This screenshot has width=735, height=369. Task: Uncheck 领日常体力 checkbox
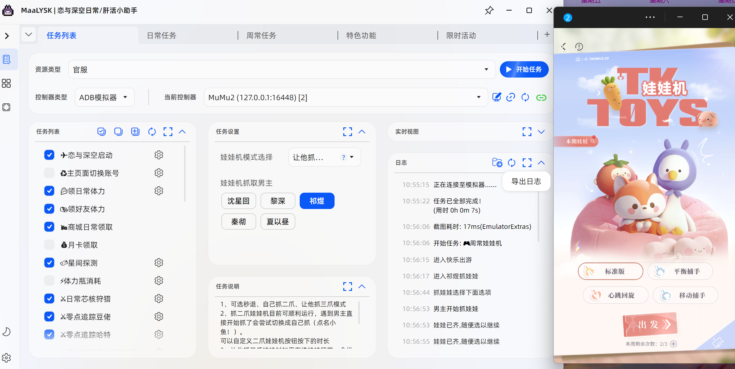click(49, 191)
